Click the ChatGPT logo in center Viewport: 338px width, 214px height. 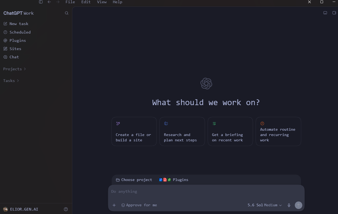tap(206, 84)
